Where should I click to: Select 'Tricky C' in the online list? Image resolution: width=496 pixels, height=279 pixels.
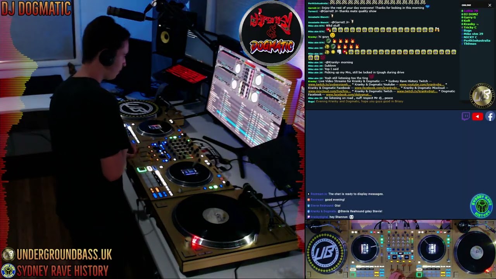point(470,27)
